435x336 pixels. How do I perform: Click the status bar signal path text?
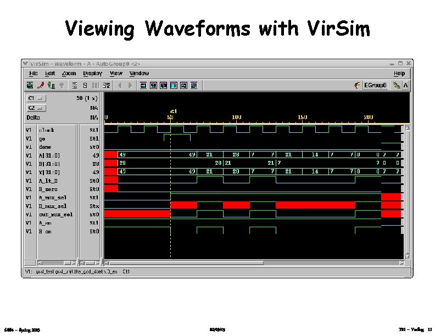[x=76, y=272]
